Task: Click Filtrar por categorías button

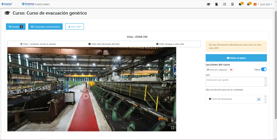Action: tap(217, 70)
